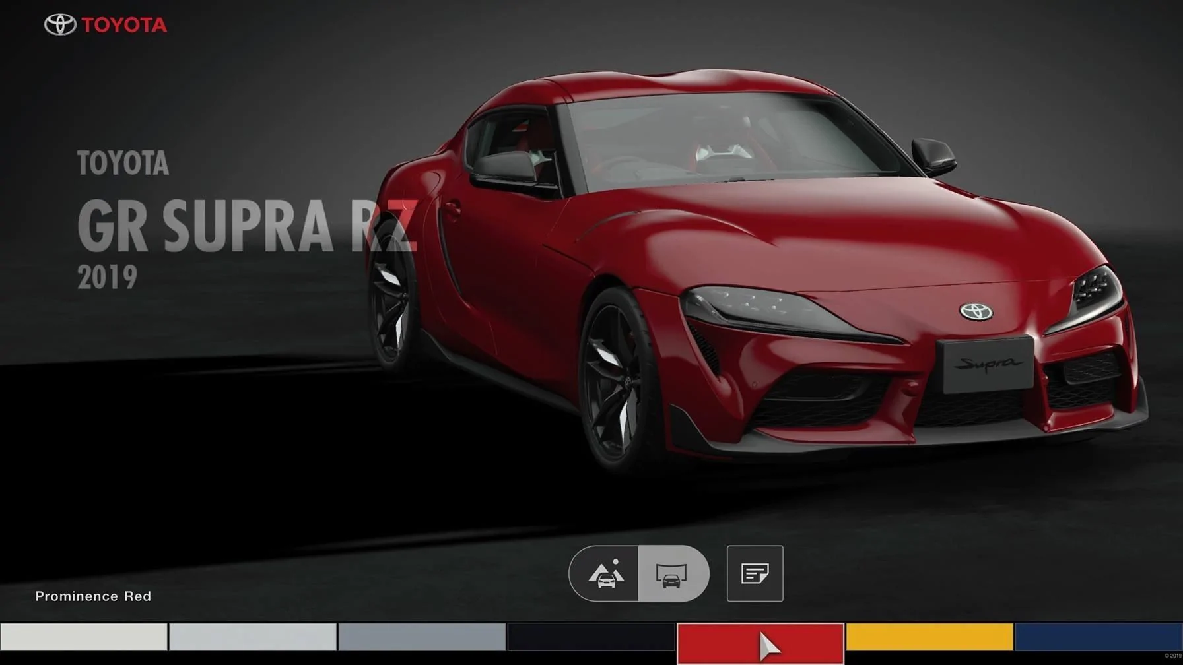This screenshot has width=1183, height=665.
Task: Select the showroom car view icon
Action: [673, 573]
